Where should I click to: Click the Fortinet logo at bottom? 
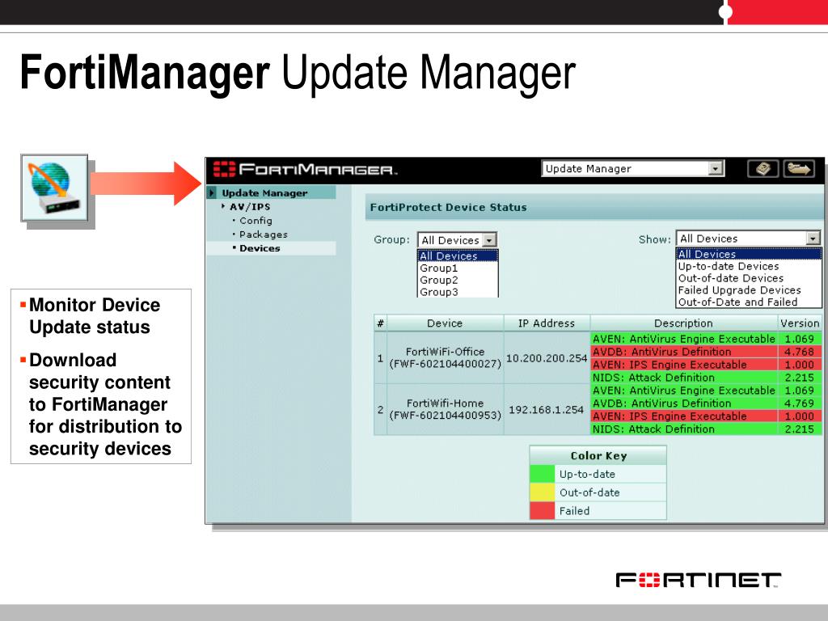click(x=698, y=580)
